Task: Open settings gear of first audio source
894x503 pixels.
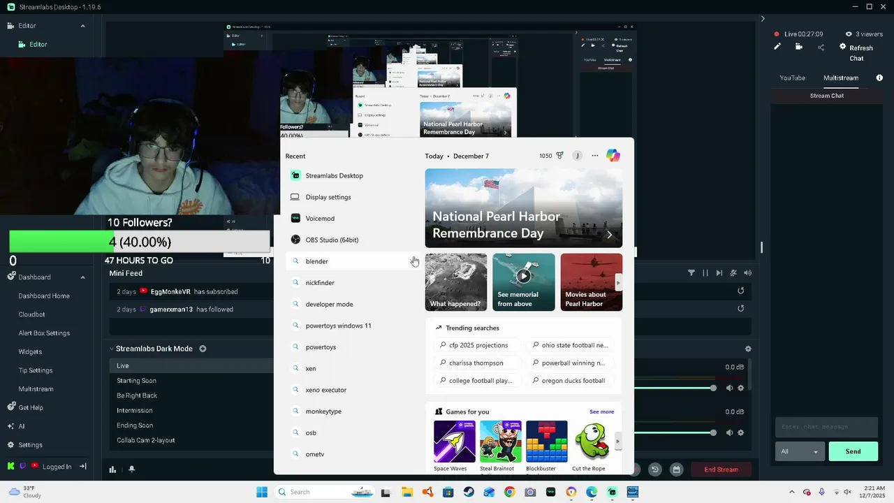Action: 741,388
